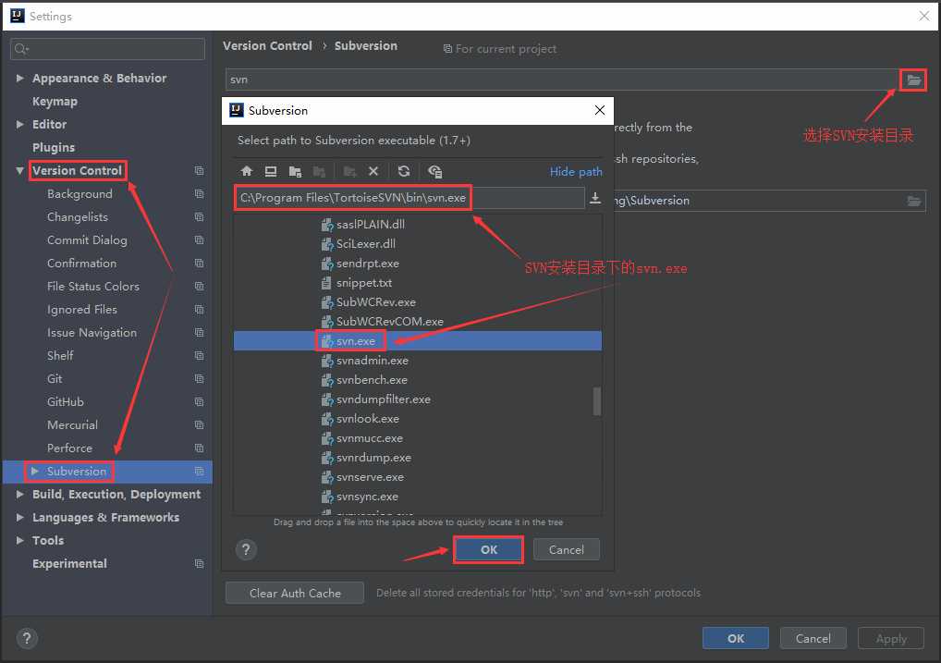The image size is (941, 663).
Task: Click Version Control breadcrumb
Action: tap(268, 45)
